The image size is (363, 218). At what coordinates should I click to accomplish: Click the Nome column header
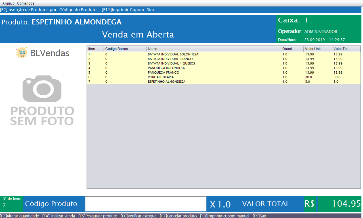213,49
